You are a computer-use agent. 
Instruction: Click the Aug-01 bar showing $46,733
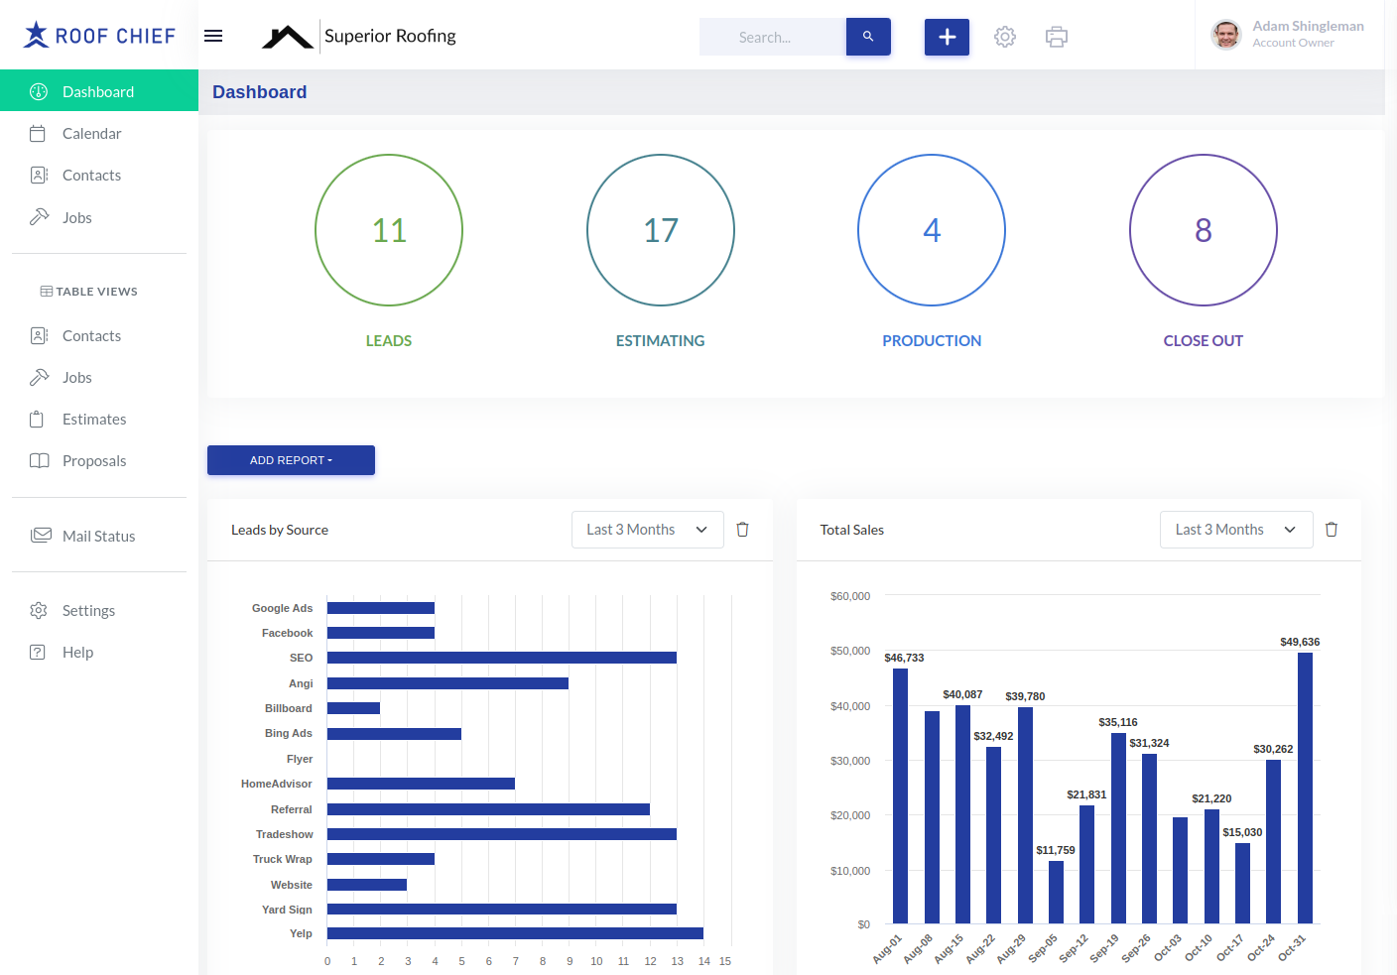click(900, 795)
